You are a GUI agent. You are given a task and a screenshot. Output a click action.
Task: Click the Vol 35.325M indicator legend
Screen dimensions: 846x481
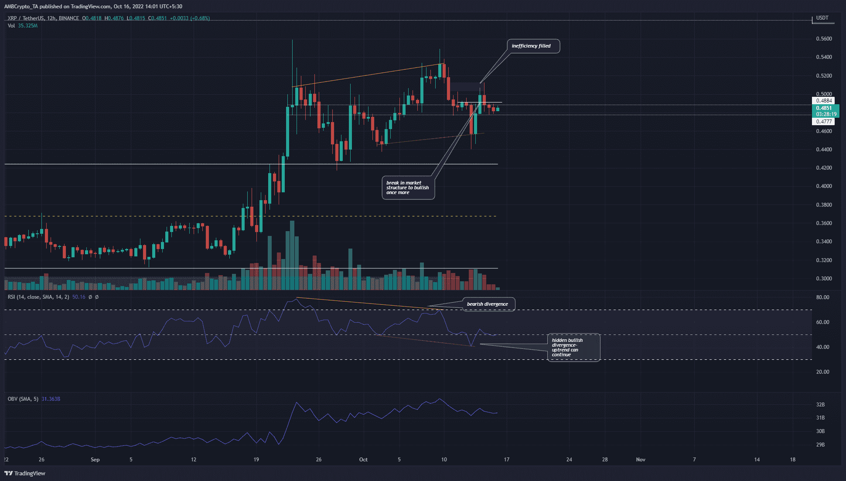23,26
